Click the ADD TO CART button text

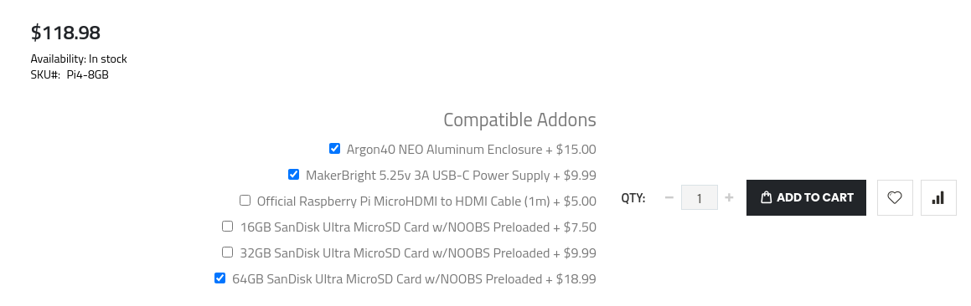pyautogui.click(x=815, y=198)
